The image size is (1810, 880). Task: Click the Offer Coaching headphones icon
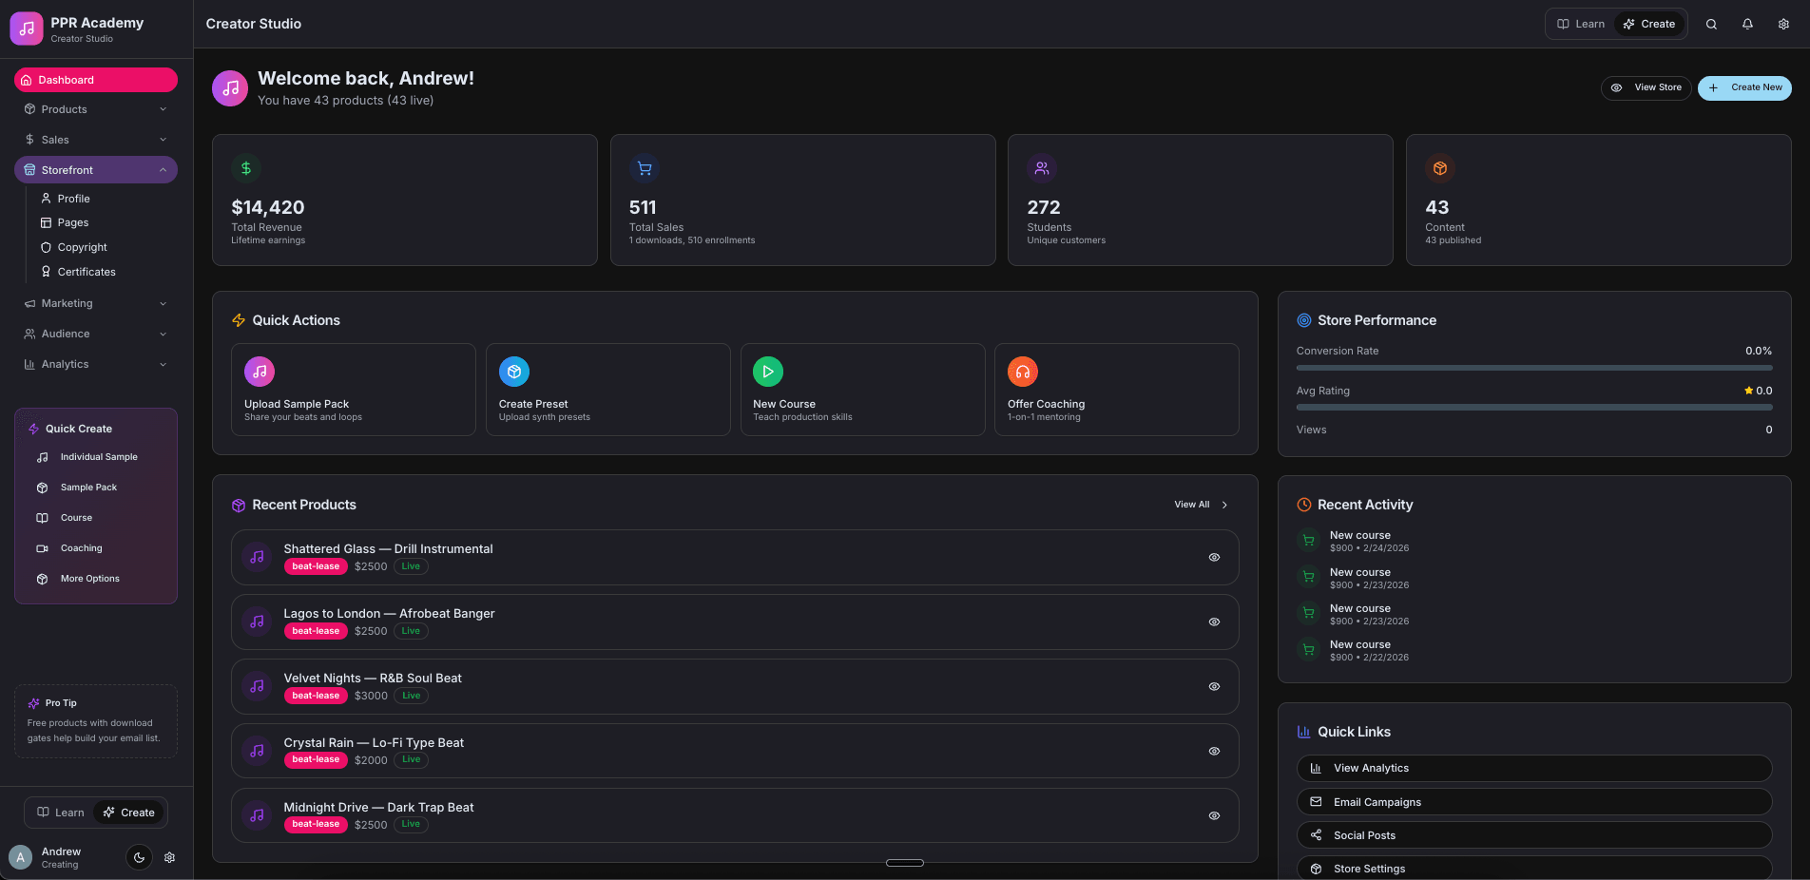click(1022, 372)
